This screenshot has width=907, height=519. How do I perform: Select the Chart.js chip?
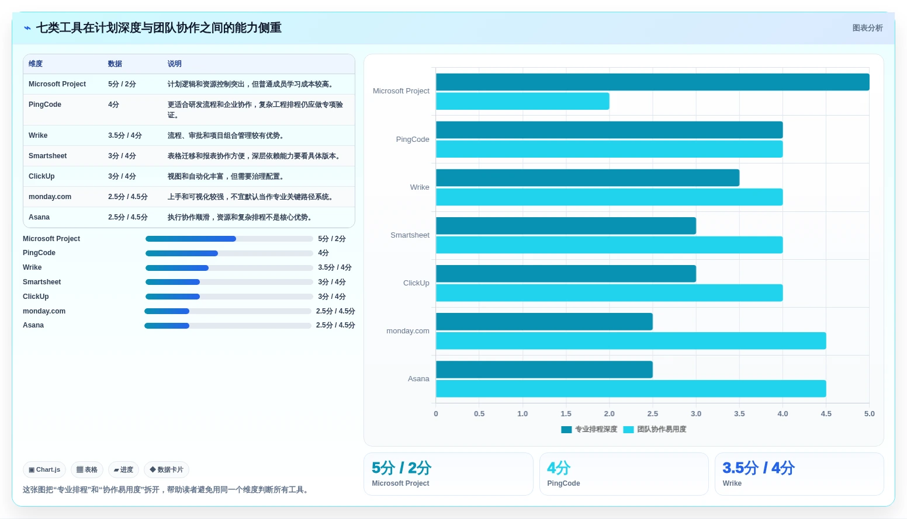tap(44, 469)
